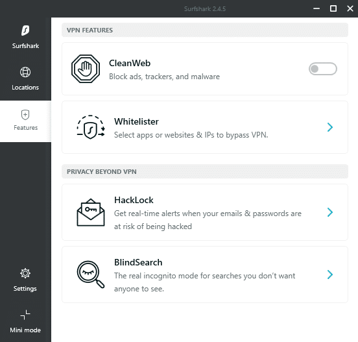Go to the Locations sidebar label
The height and width of the screenshot is (342, 358).
[25, 88]
